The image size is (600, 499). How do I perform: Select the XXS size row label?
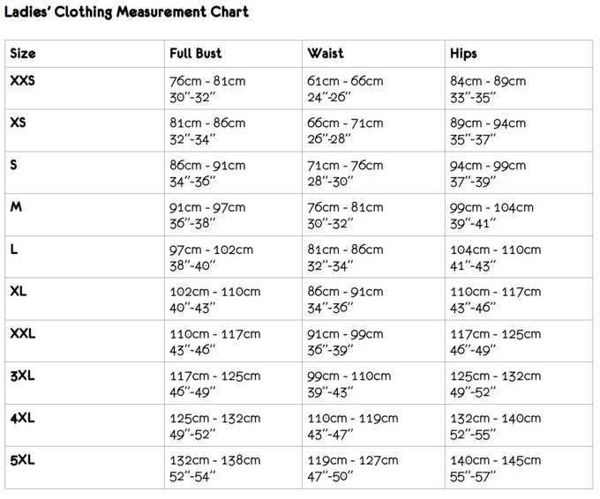pos(22,81)
